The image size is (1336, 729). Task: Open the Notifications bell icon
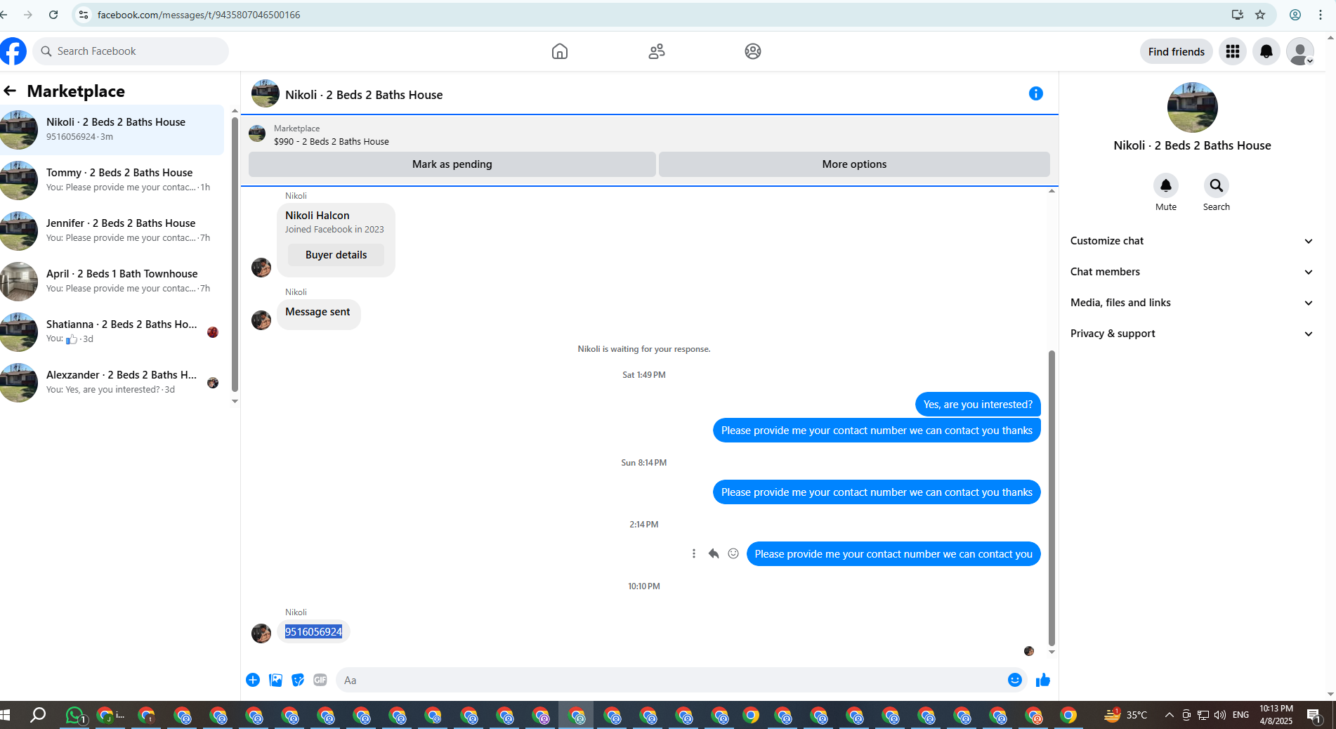(x=1266, y=51)
